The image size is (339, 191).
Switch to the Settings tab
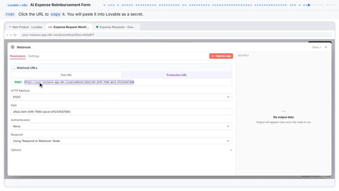tap(34, 56)
